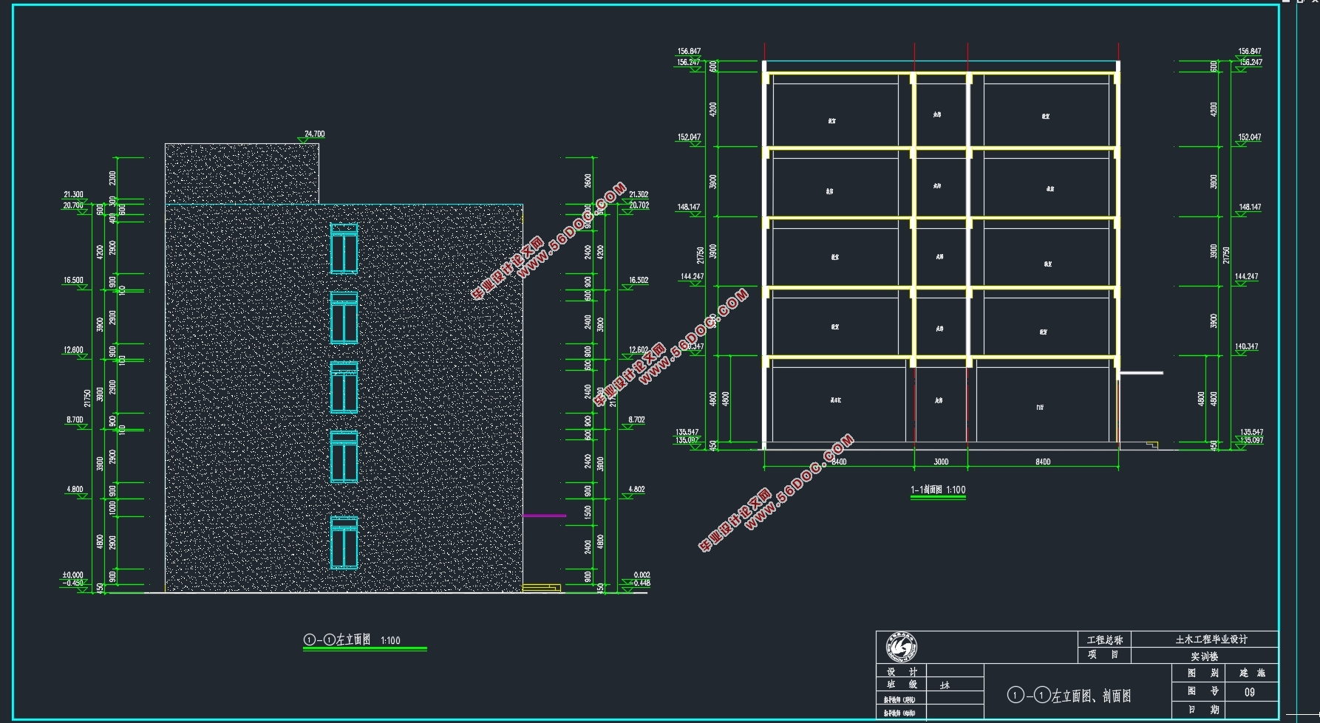Pick the 21.302 elevation label

639,194
